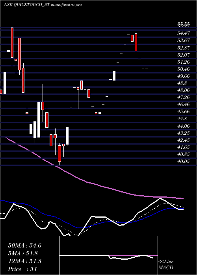The height and width of the screenshot is (275, 197).
Task: Click the 5MA : 51.8 readout
Action: tap(23, 253)
